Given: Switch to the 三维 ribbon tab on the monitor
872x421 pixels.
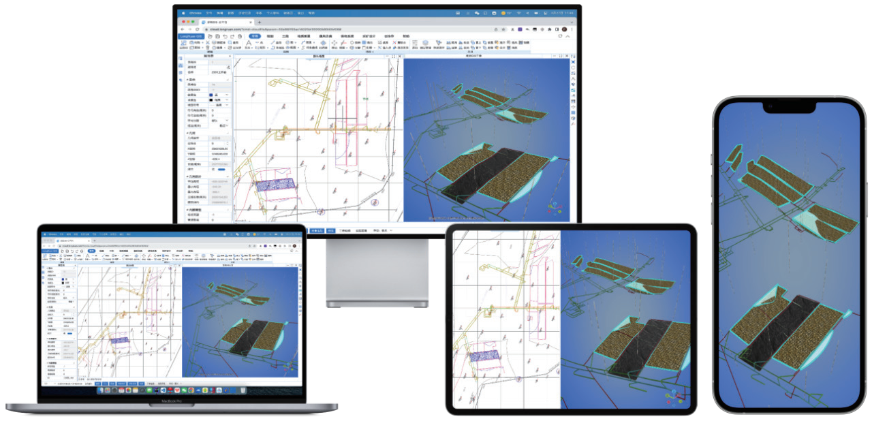Looking at the screenshot, I should coord(285,36).
